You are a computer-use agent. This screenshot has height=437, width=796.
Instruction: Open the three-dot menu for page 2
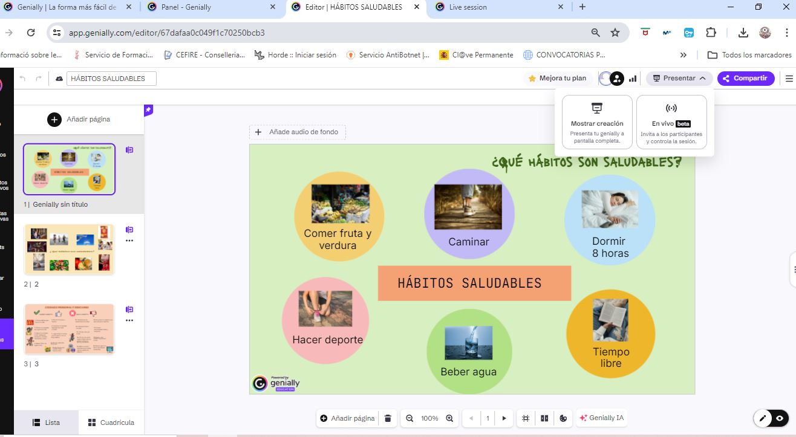[129, 241]
